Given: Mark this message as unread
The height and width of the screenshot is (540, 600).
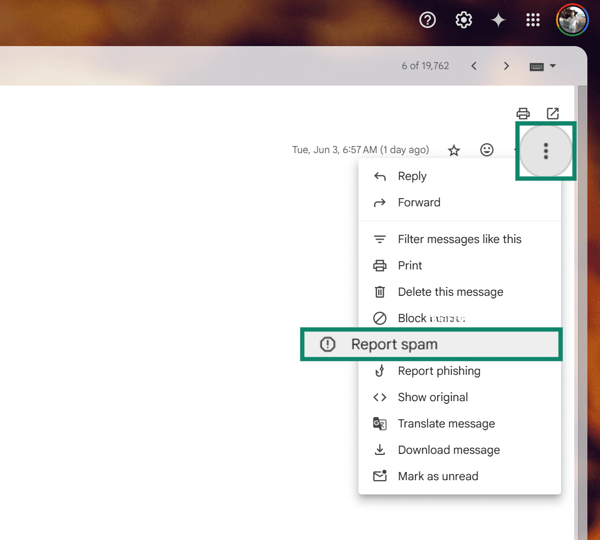Looking at the screenshot, I should 438,476.
